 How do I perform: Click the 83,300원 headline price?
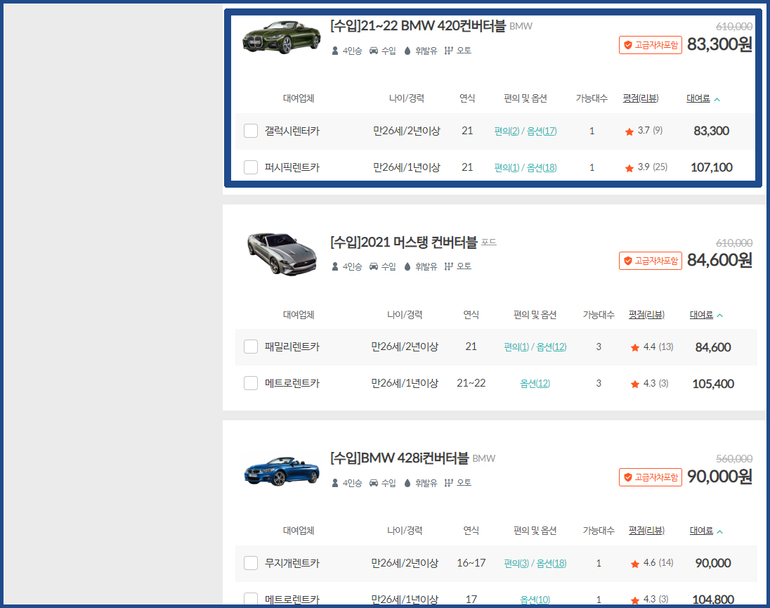click(x=719, y=44)
